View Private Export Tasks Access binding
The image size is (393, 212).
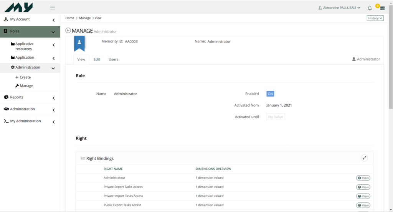click(363, 187)
